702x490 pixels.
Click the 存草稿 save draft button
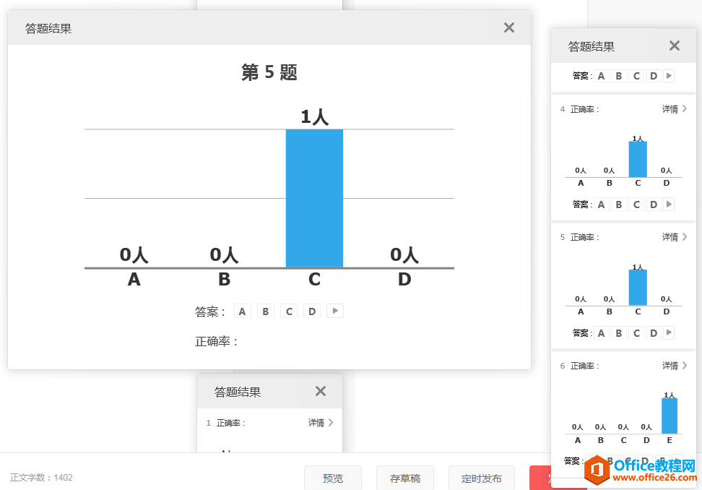(404, 478)
